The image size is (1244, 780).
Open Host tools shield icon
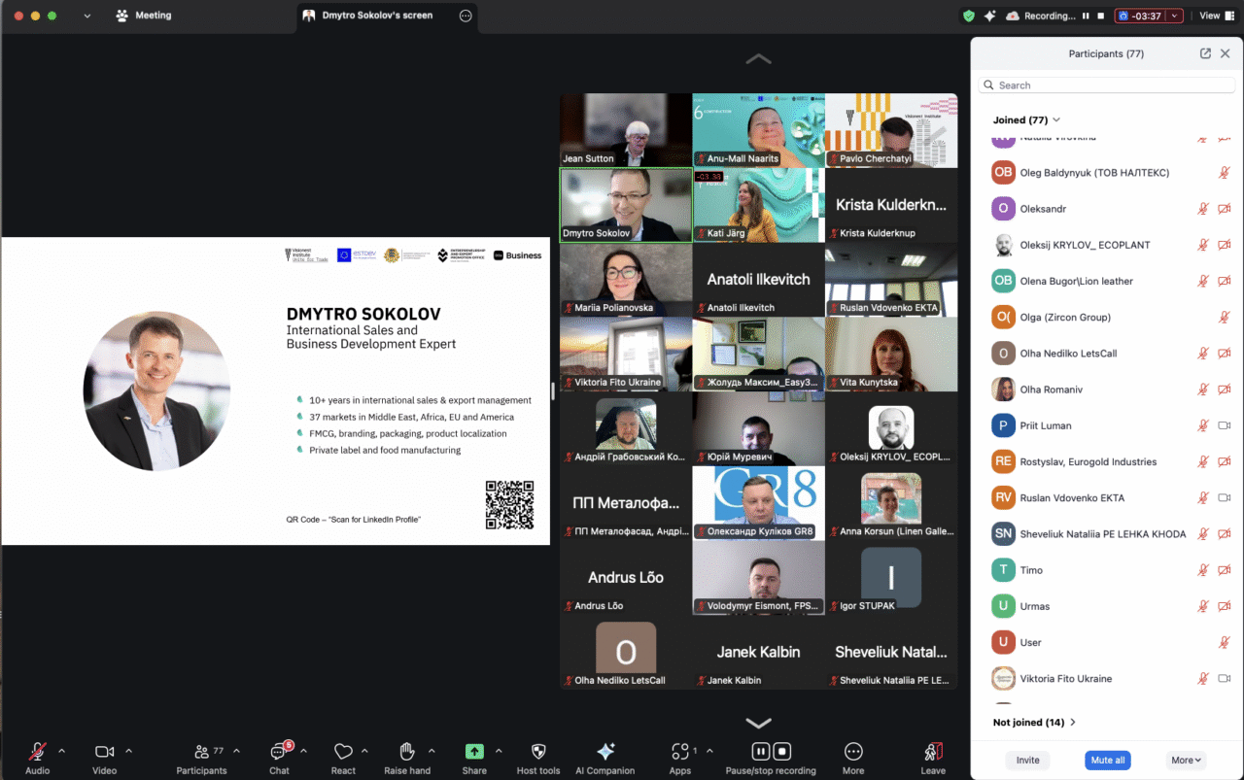click(538, 753)
